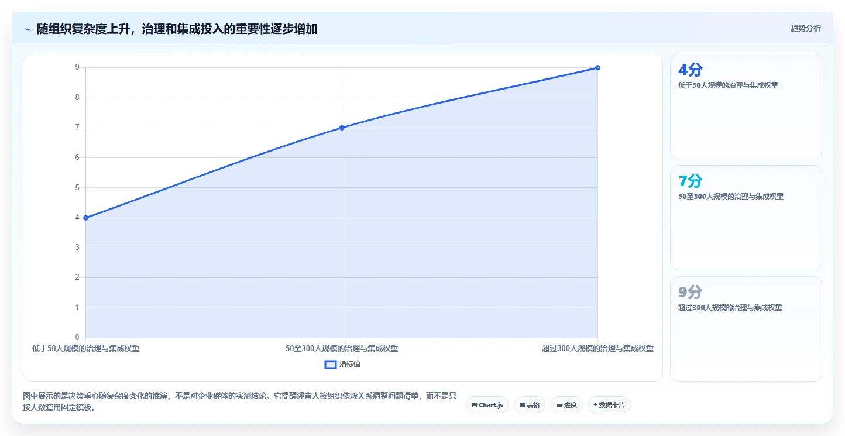The width and height of the screenshot is (845, 436).
Task: Click the 7分 data card value
Action: tap(690, 181)
